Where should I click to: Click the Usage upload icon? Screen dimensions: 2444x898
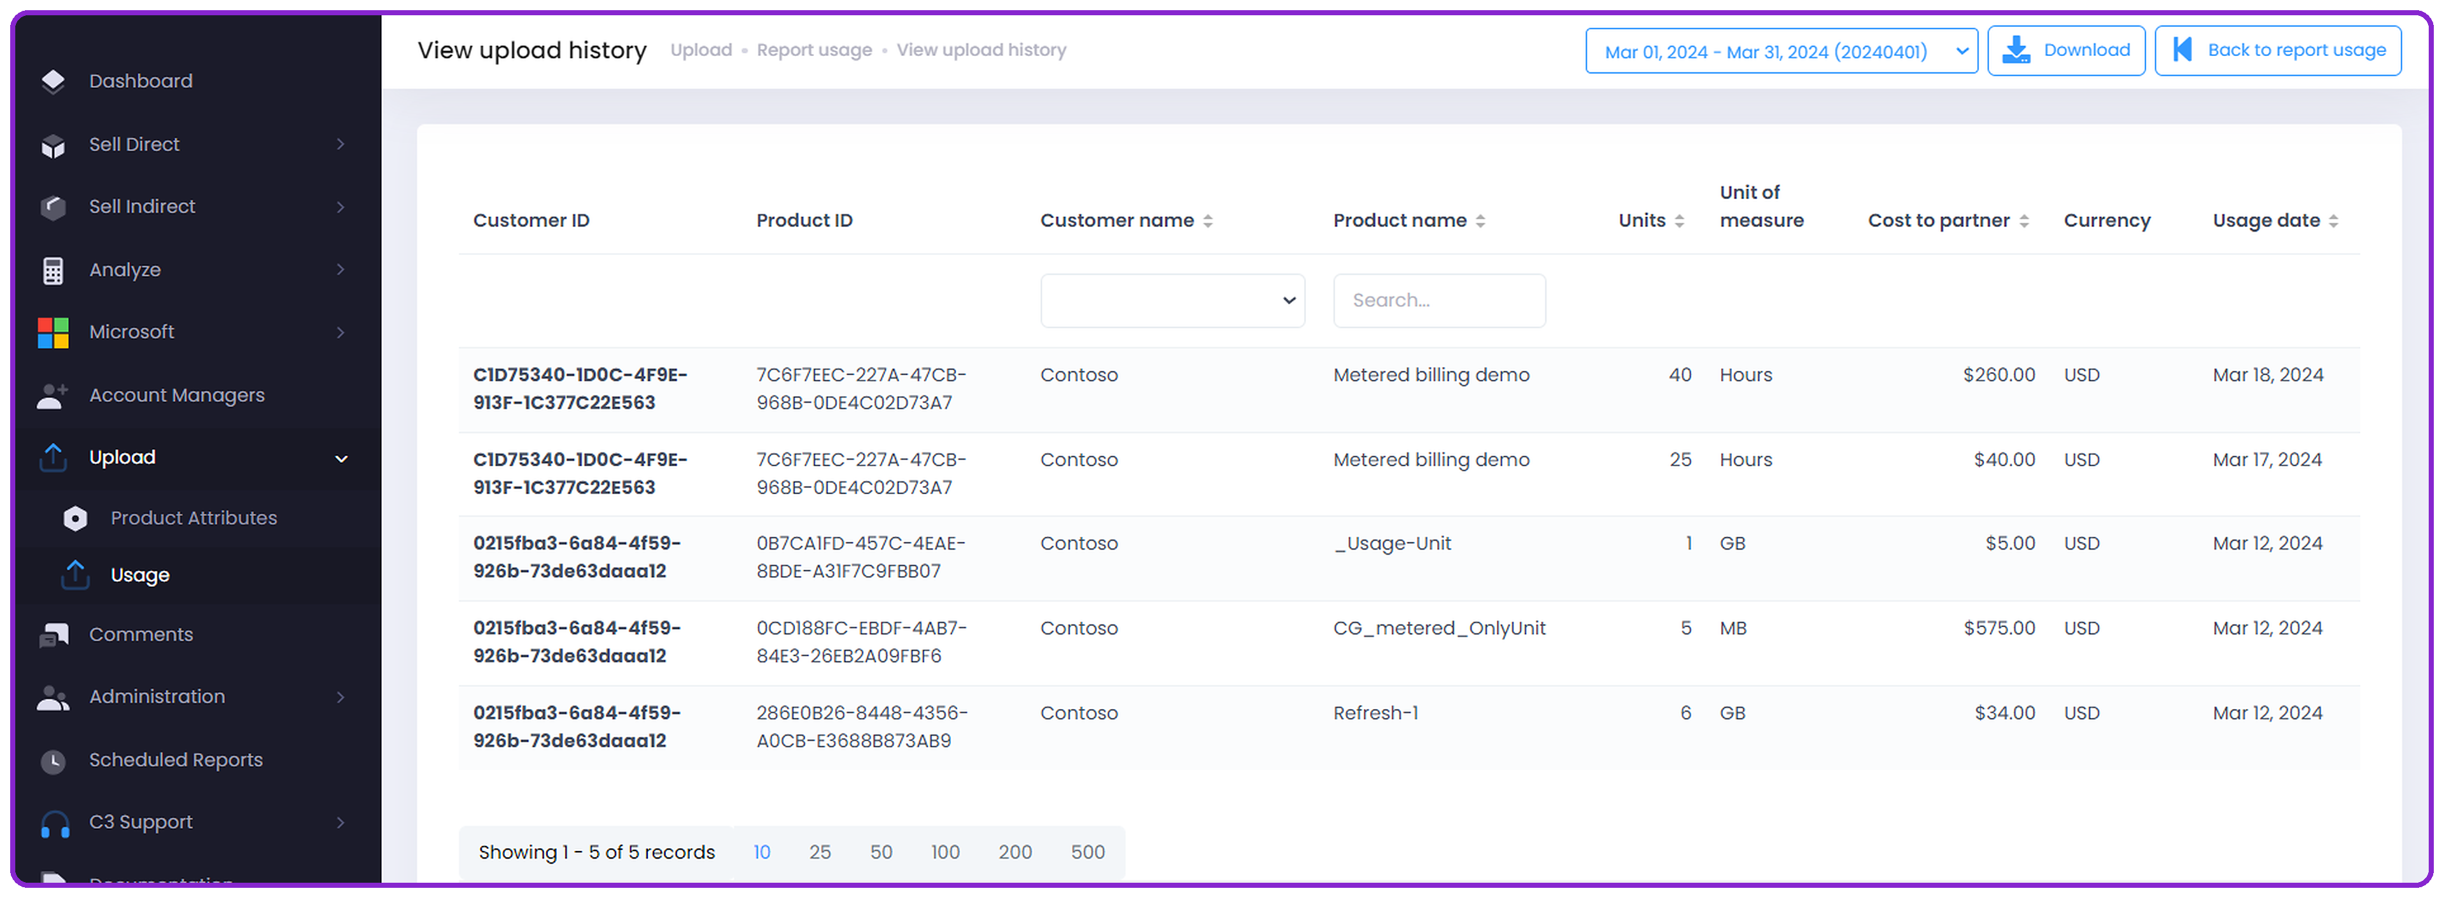[x=75, y=576]
